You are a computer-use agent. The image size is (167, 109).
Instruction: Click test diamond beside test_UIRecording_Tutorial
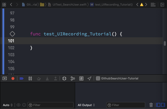(x=12, y=34)
